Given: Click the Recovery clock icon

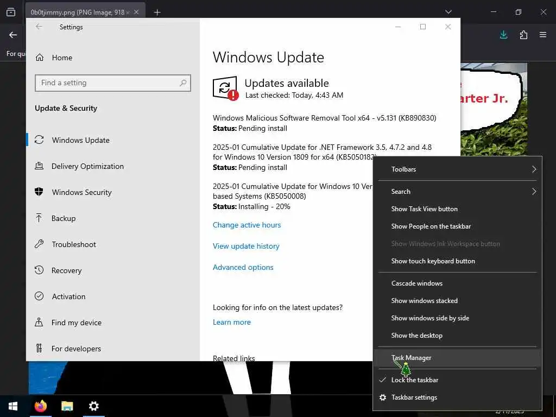Looking at the screenshot, I should (x=39, y=270).
